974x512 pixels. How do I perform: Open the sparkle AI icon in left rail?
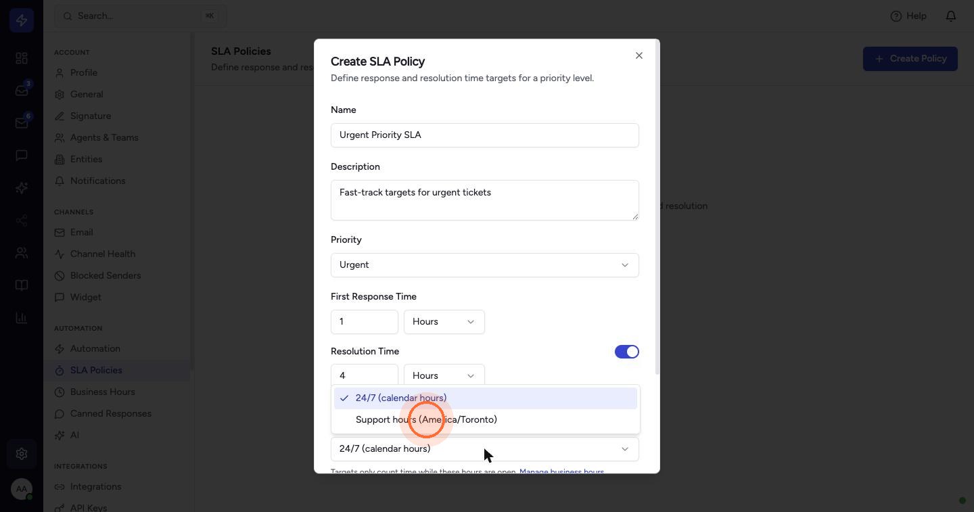click(x=22, y=188)
